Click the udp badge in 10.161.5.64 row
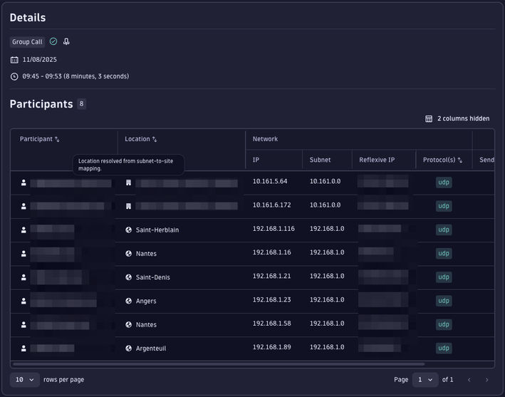 [x=444, y=182]
